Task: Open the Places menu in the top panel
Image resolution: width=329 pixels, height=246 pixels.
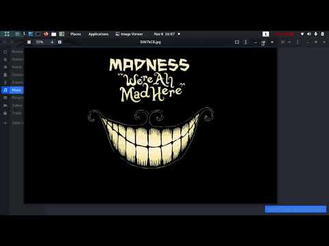Action: click(75, 34)
